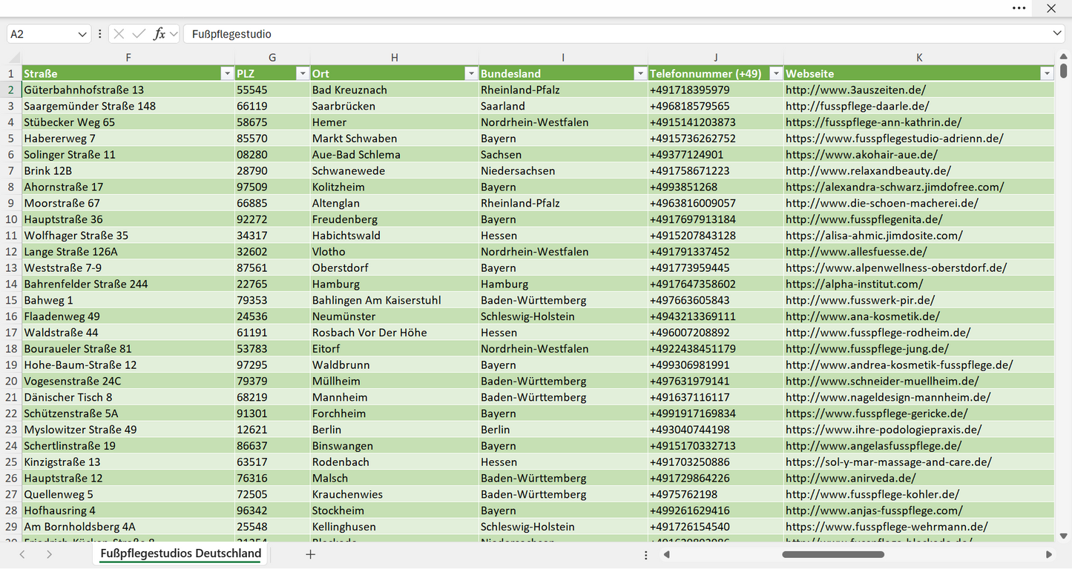1072x569 pixels.
Task: Cancel formula entry with the X icon
Action: (119, 34)
